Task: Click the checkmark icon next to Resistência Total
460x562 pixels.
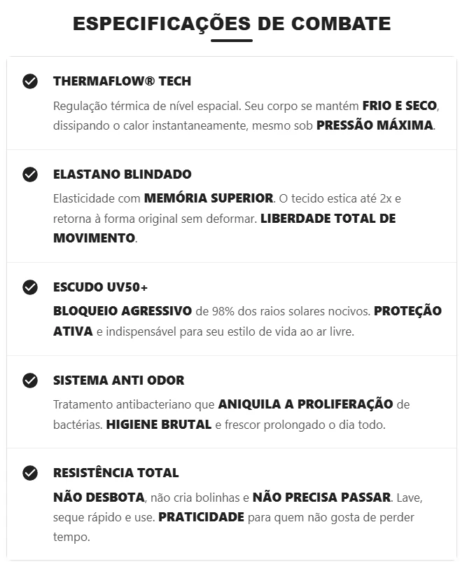Action: (x=30, y=473)
